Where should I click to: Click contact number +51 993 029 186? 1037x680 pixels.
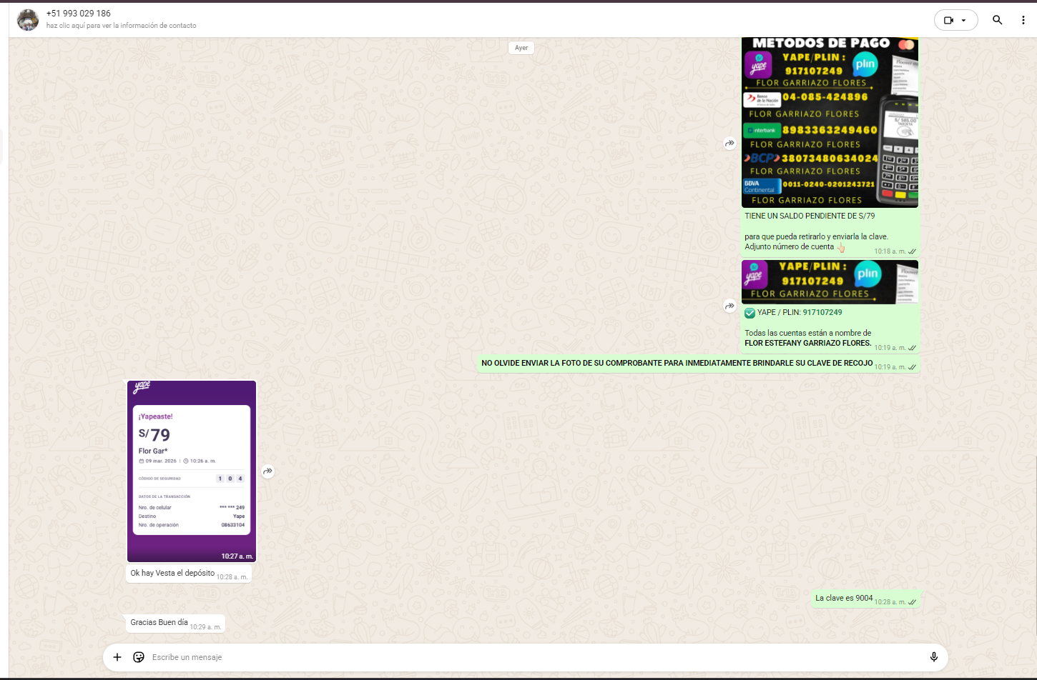(x=79, y=14)
